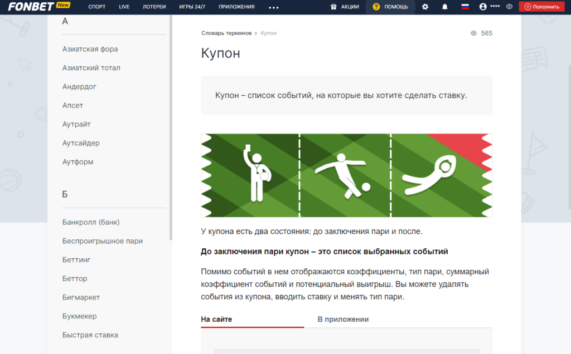Open the ПОМОЩЬ help section
This screenshot has width=571, height=354.
[x=396, y=7]
